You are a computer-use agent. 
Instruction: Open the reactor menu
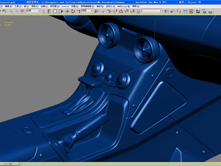click(x=65, y=6)
